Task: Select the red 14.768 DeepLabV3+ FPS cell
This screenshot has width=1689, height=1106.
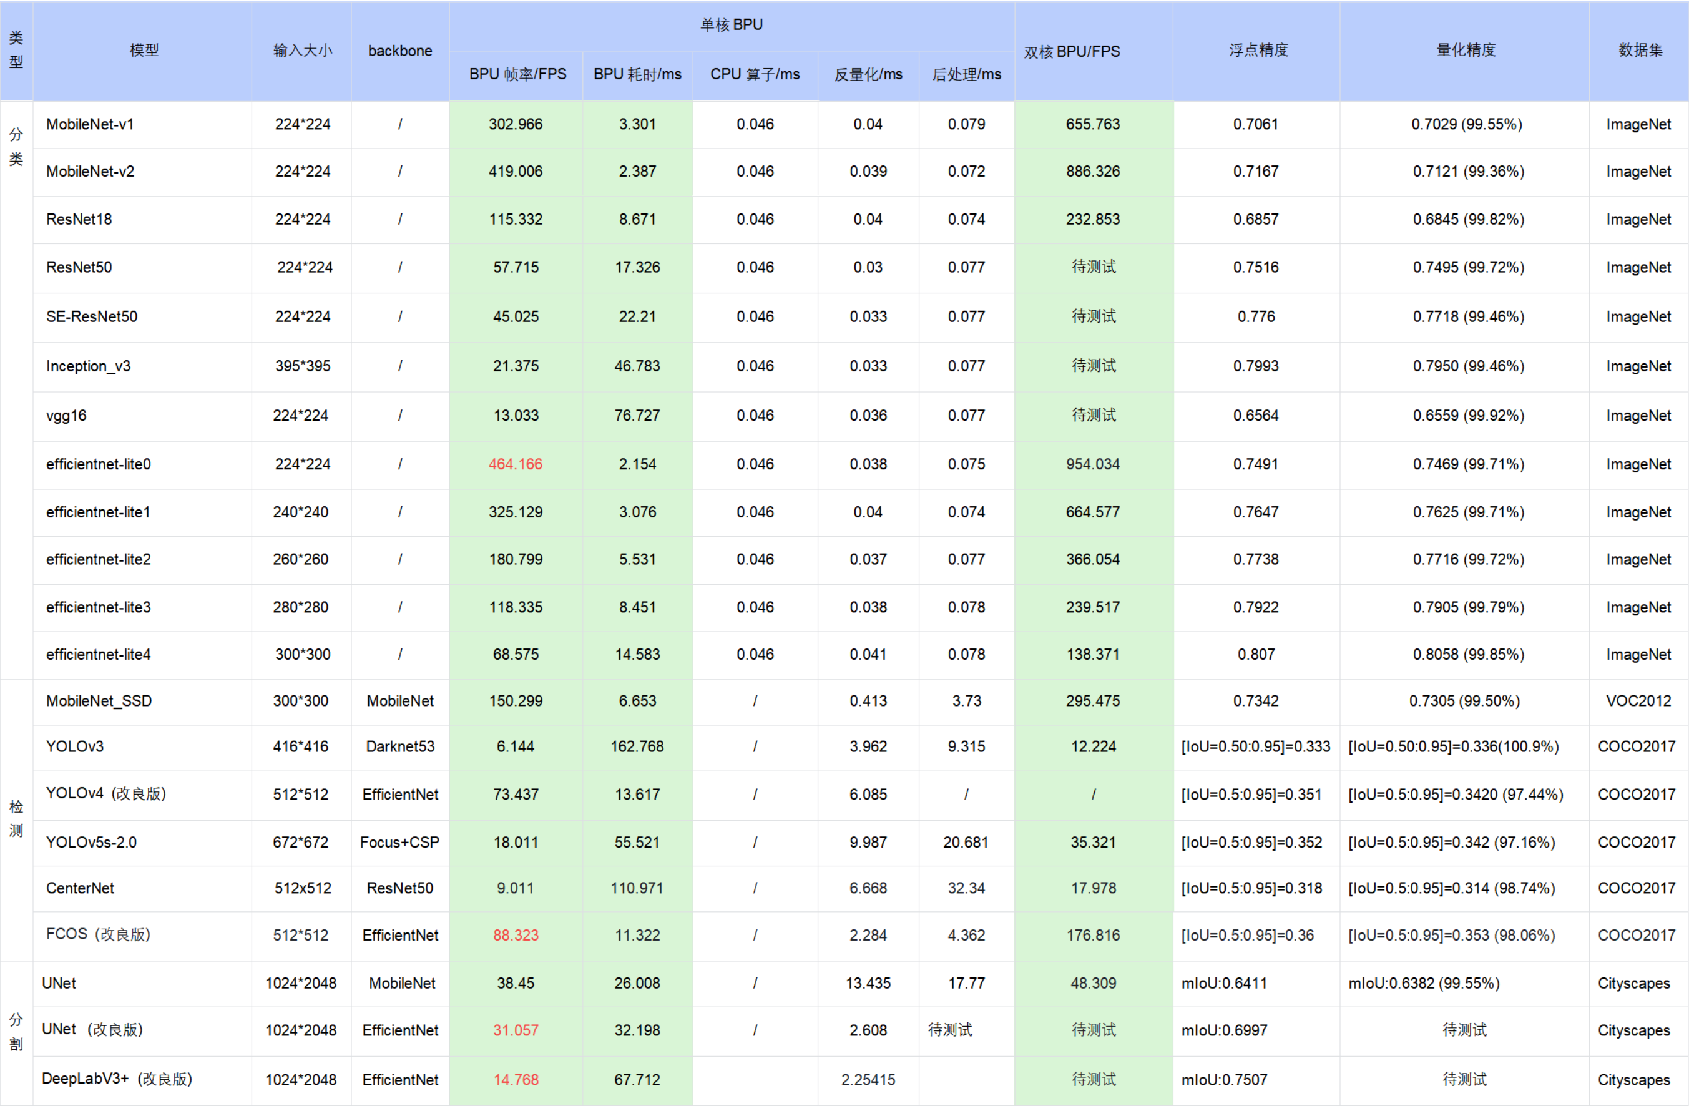Action: [x=515, y=1080]
